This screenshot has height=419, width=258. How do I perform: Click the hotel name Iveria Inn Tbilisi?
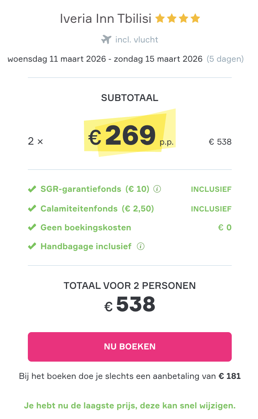click(105, 18)
